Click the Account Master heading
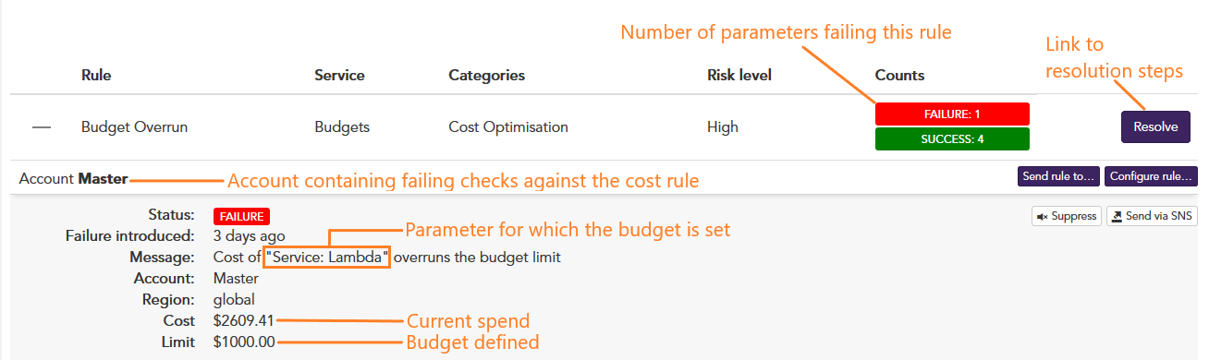The image size is (1209, 360). tap(73, 179)
